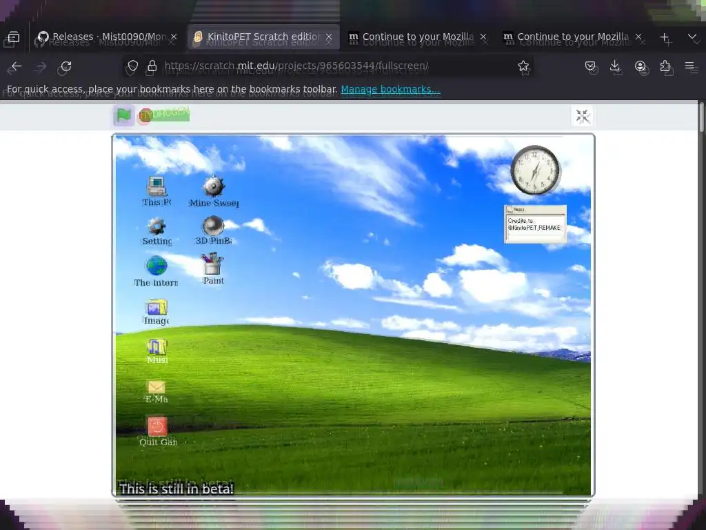Open a new tab with plus icon

pos(665,37)
